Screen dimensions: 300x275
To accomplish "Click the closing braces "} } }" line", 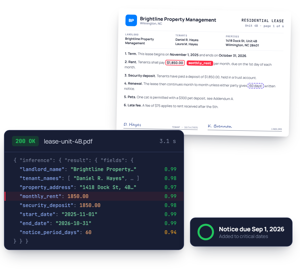I will (x=21, y=241).
